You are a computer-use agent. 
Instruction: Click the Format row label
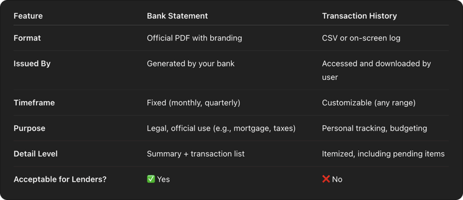27,38
